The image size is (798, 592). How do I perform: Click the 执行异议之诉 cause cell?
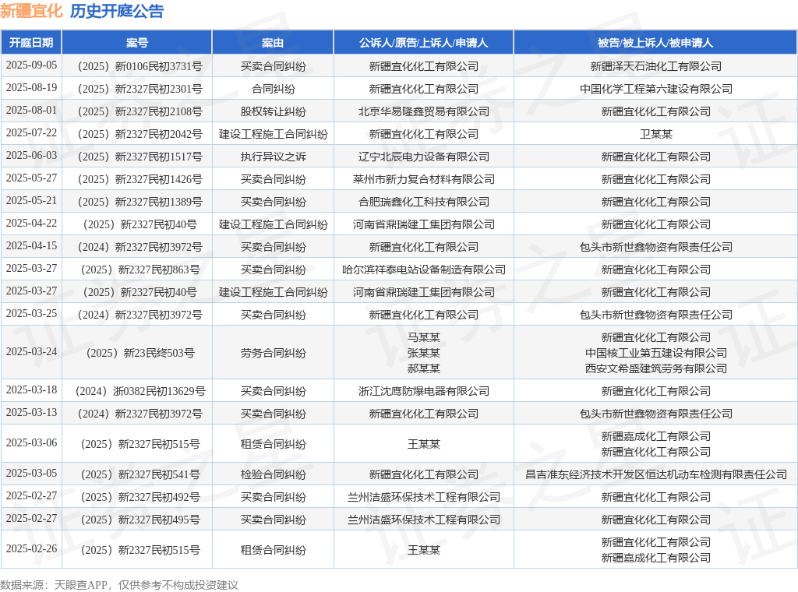pyautogui.click(x=274, y=157)
